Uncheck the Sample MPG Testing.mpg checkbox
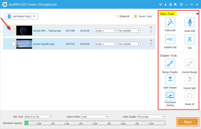Viewport: 201px width, 129px height. tap(13, 30)
